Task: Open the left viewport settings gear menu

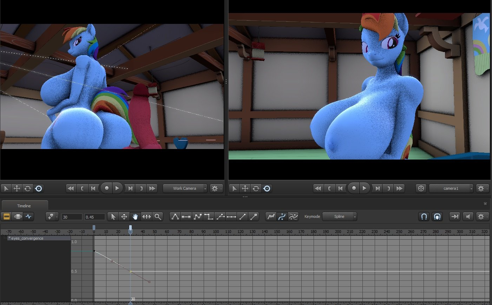Action: point(216,188)
